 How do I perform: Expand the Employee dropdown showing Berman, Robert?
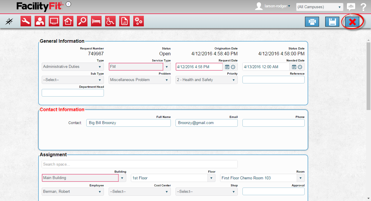click(x=73, y=192)
